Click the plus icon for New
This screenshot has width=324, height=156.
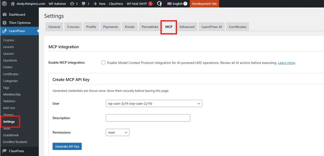pyautogui.click(x=95, y=4)
